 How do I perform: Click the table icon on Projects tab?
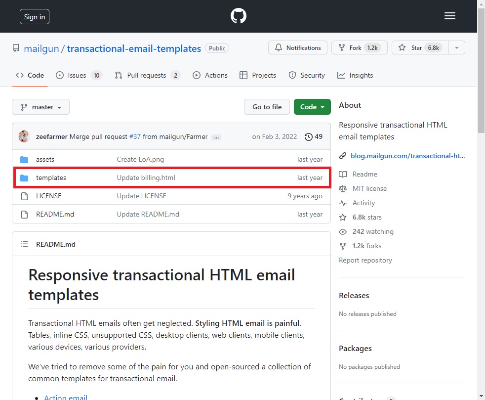tap(243, 75)
